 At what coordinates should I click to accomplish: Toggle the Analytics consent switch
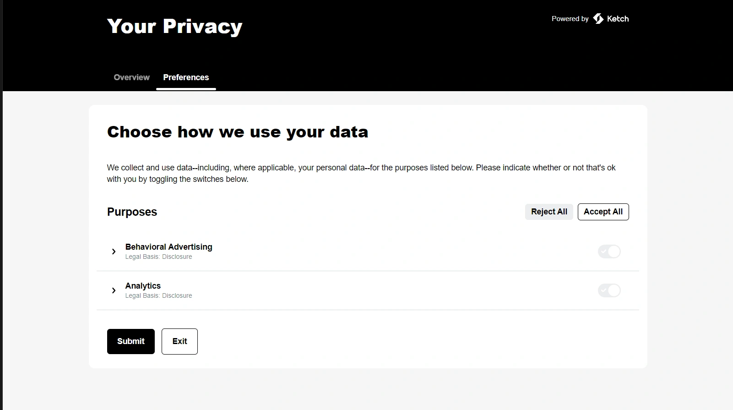[609, 290]
